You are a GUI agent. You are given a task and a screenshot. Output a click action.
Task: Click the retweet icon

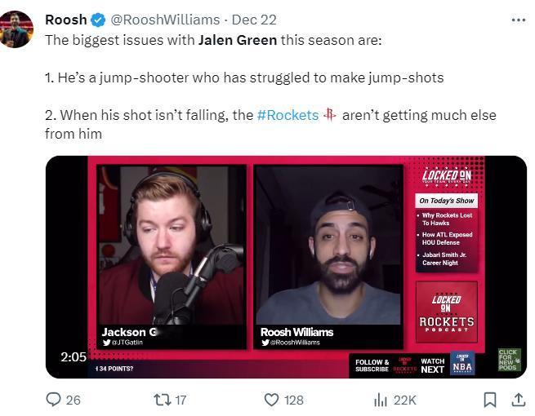click(x=162, y=400)
